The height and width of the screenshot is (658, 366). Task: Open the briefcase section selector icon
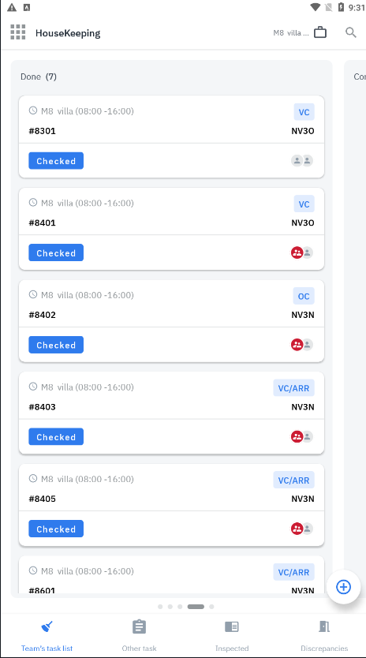click(320, 32)
